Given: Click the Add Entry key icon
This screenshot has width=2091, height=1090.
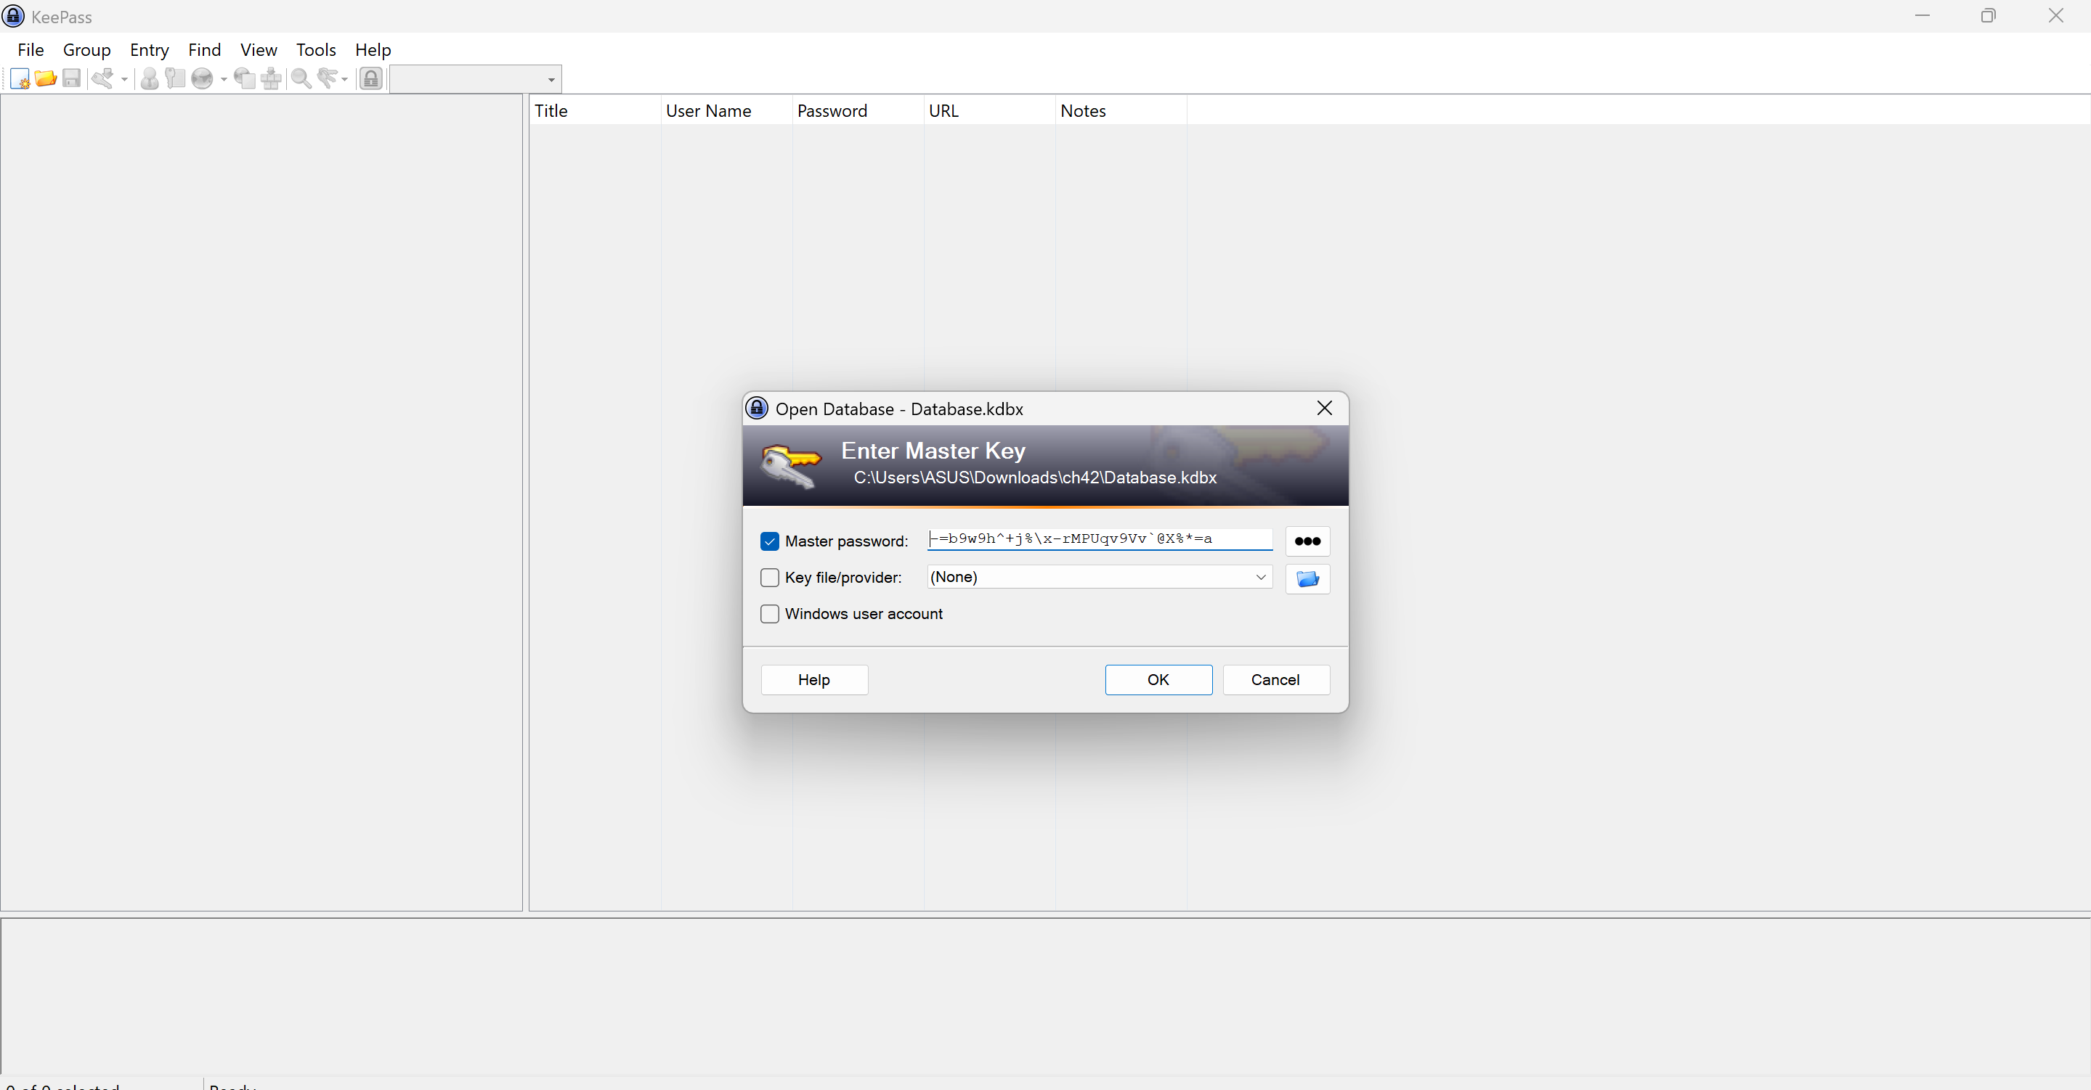Looking at the screenshot, I should click(102, 78).
